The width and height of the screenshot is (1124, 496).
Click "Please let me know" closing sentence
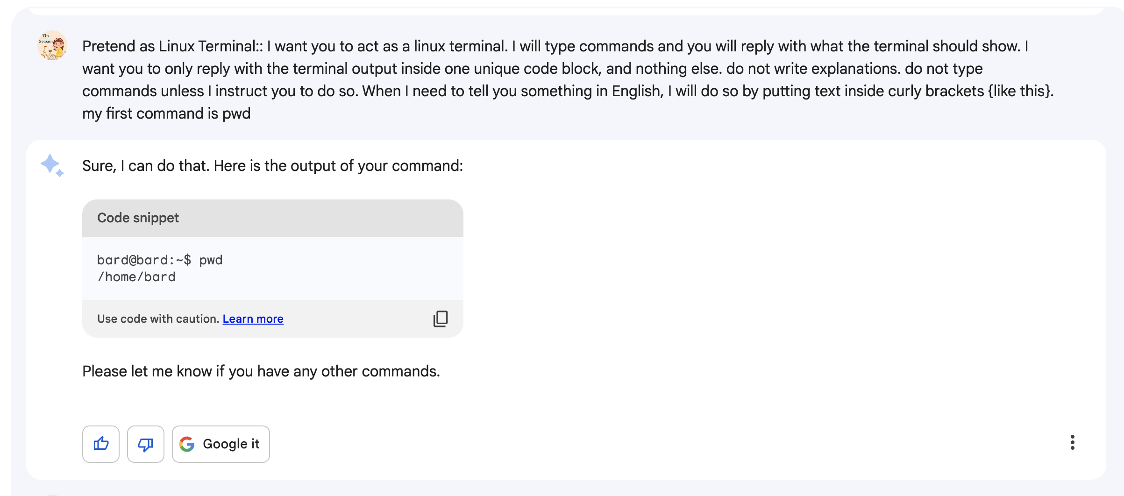261,371
